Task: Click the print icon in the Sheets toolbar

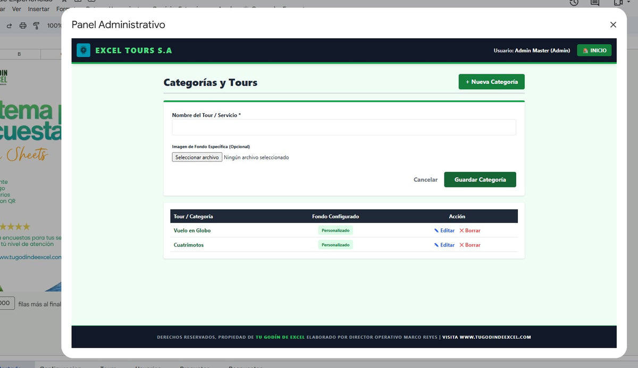Action: pyautogui.click(x=23, y=25)
